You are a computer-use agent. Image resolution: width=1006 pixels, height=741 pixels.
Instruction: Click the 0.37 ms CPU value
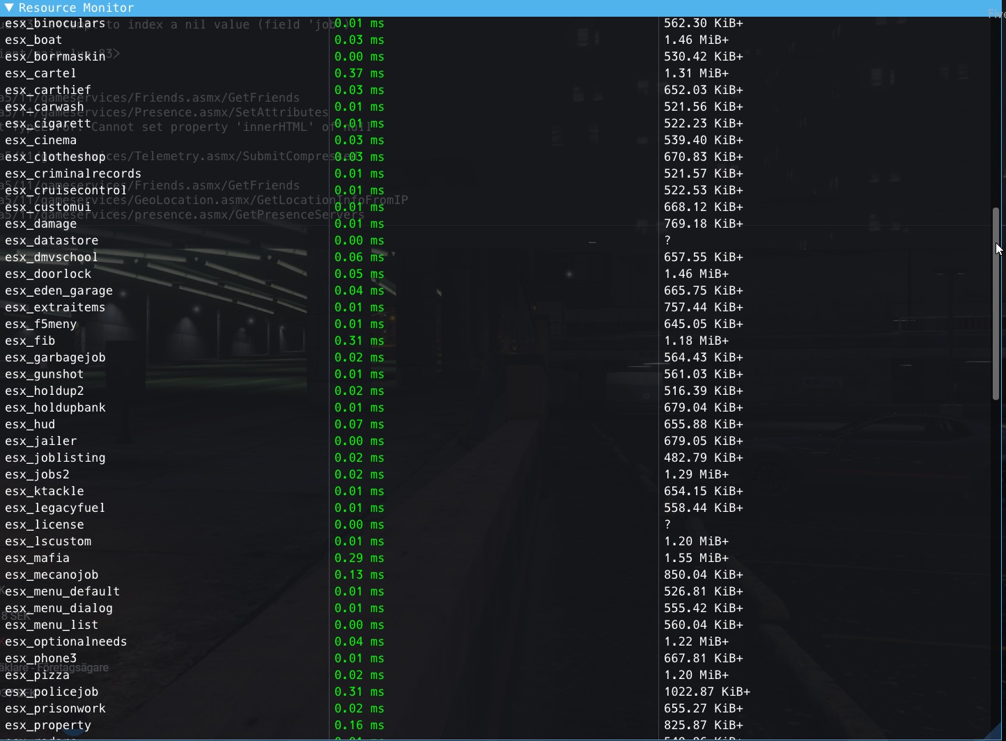pos(359,73)
